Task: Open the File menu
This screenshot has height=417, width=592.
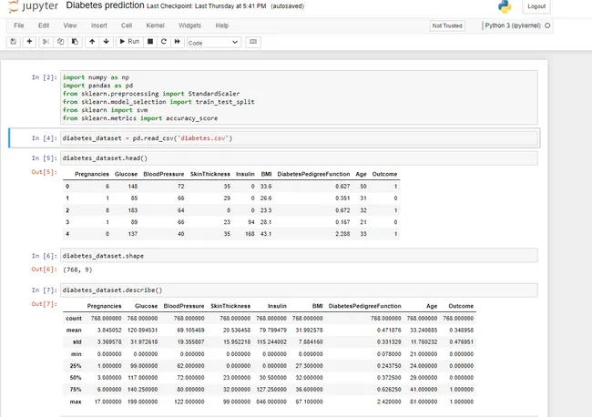Action: (19, 25)
